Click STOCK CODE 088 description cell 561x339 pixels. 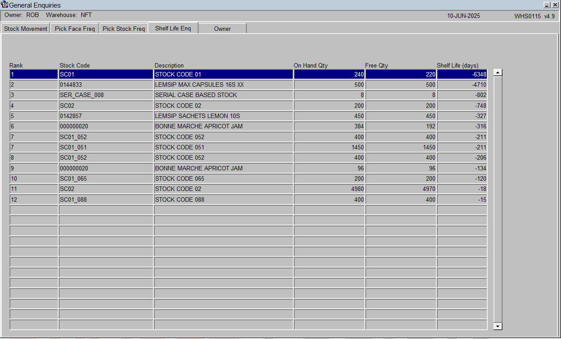coord(224,199)
